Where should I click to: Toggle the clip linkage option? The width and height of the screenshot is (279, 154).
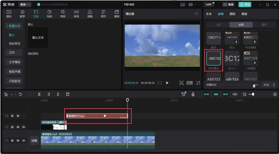225,94
